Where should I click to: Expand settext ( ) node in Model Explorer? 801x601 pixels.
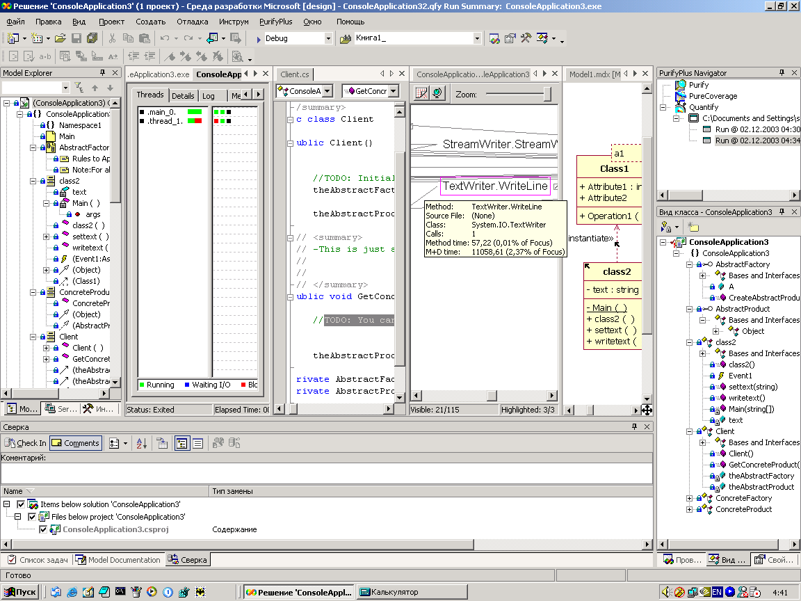pos(47,237)
